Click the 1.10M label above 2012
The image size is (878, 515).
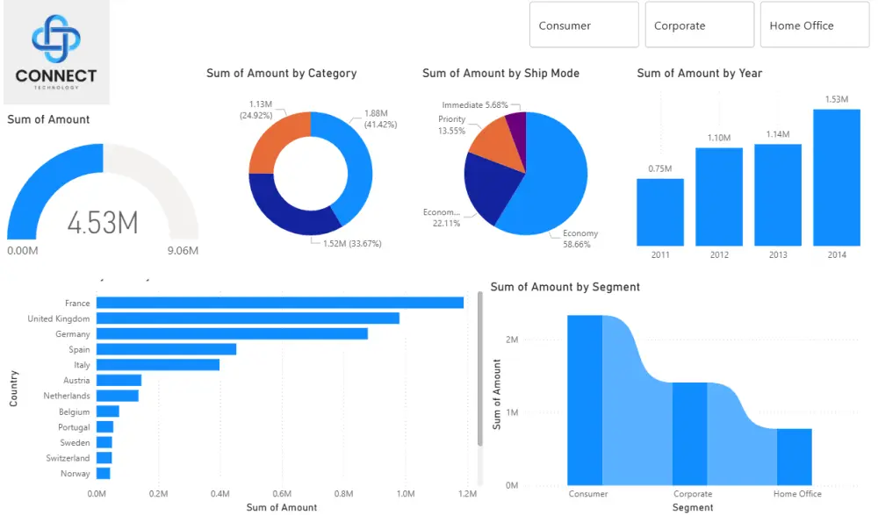coord(719,138)
